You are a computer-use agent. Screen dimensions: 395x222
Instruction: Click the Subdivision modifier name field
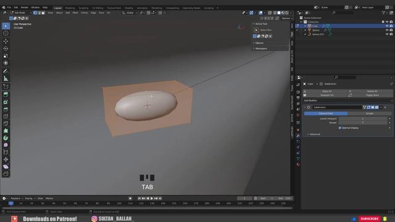point(337,107)
